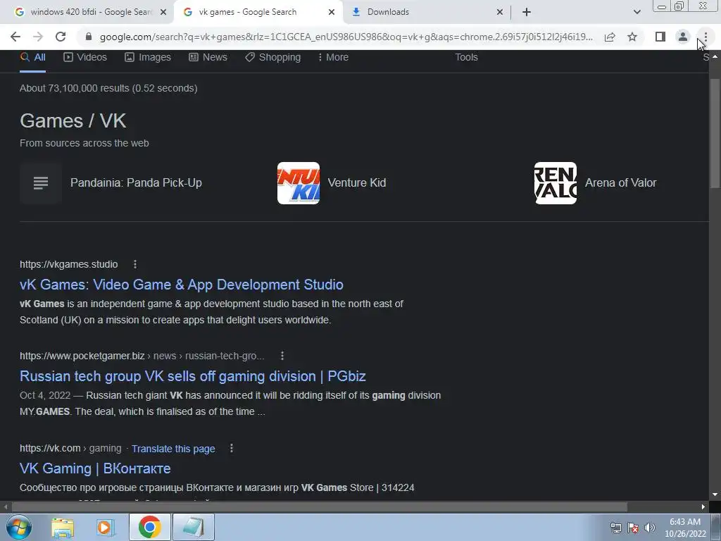Open vK Games Development Studio result
This screenshot has width=721, height=541.
click(182, 285)
